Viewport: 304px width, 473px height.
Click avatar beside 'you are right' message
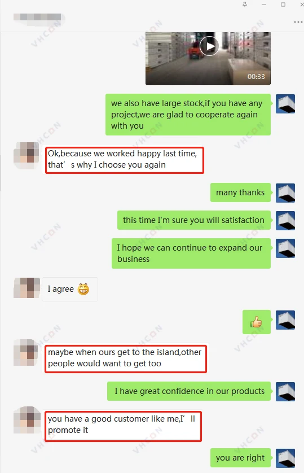coord(285,458)
